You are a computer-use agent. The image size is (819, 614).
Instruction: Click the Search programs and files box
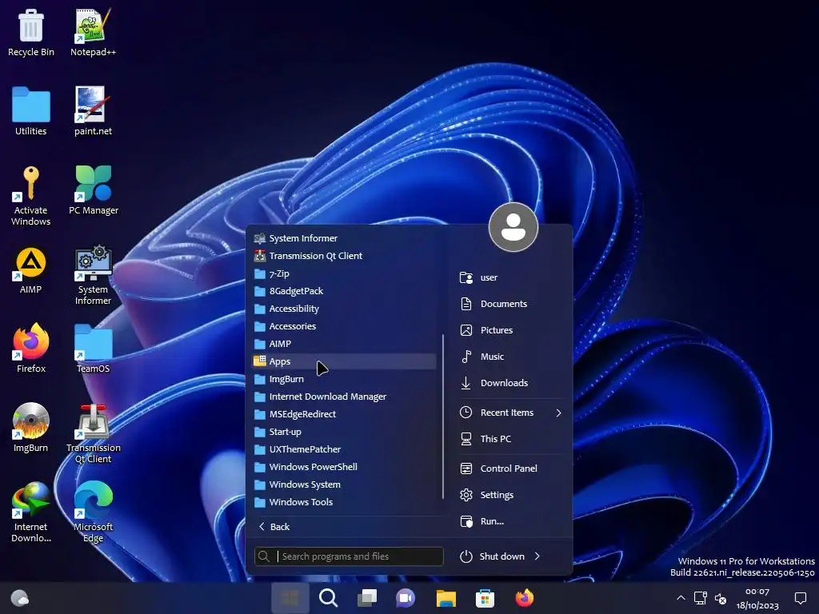(x=349, y=556)
